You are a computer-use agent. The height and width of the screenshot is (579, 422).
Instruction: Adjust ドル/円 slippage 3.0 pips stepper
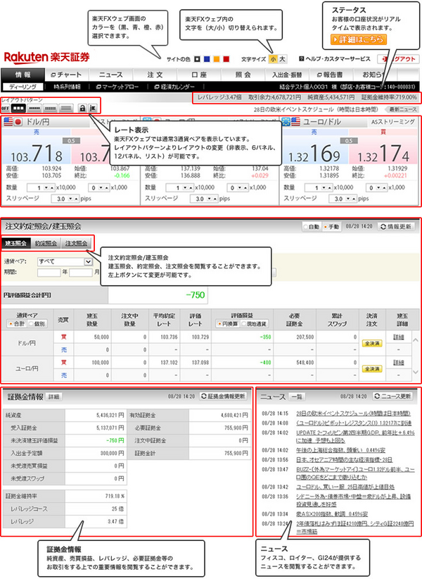pyautogui.click(x=65, y=199)
